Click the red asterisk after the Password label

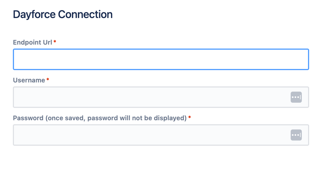click(190, 117)
